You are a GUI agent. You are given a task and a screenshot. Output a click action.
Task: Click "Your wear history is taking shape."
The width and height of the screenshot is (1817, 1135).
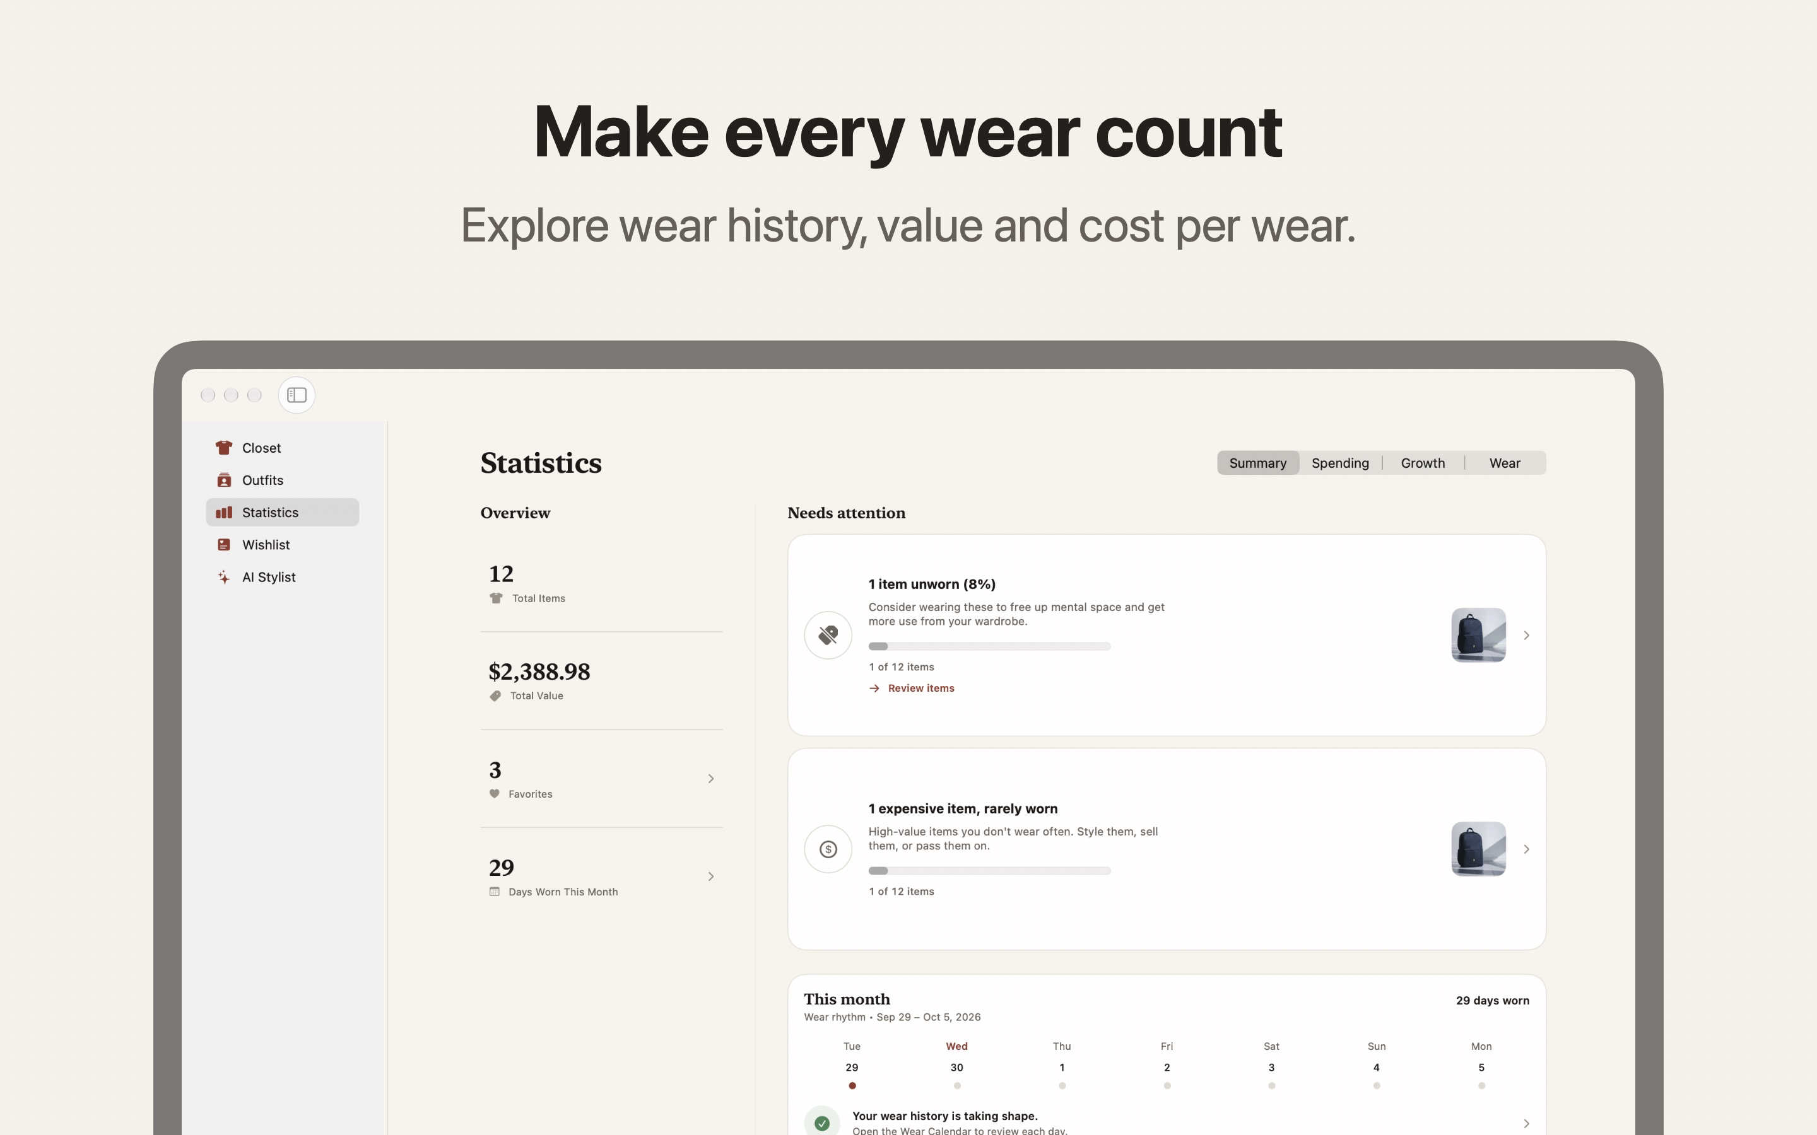click(x=944, y=1115)
